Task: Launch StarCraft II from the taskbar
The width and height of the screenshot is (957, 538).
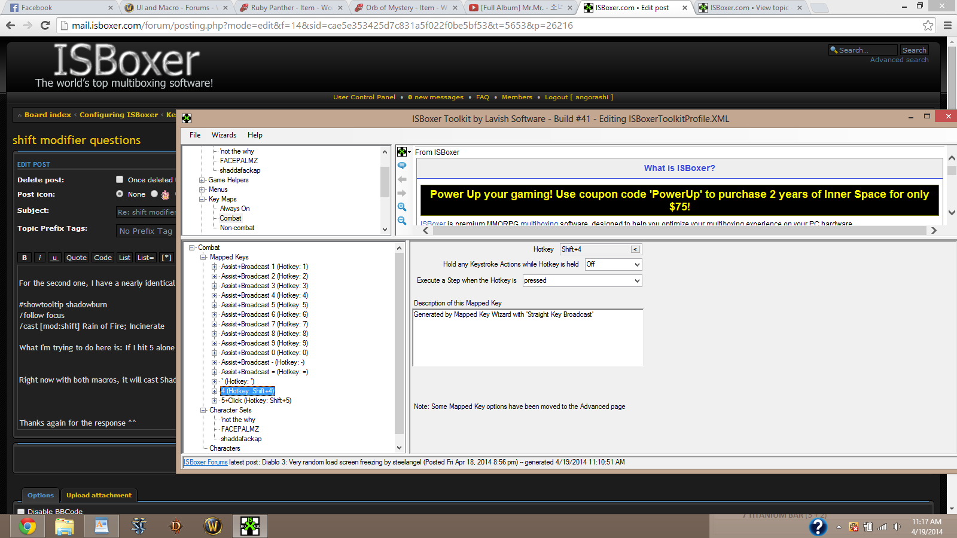Action: 139,526
